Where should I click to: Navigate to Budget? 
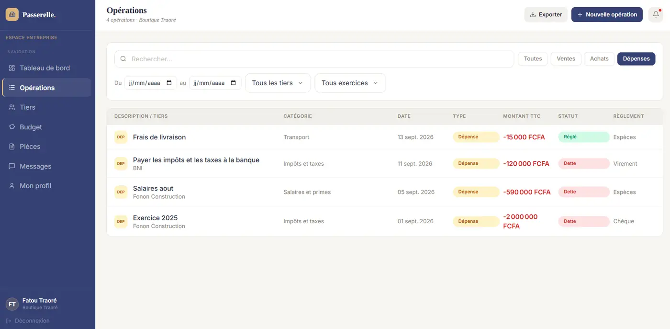[46, 127]
